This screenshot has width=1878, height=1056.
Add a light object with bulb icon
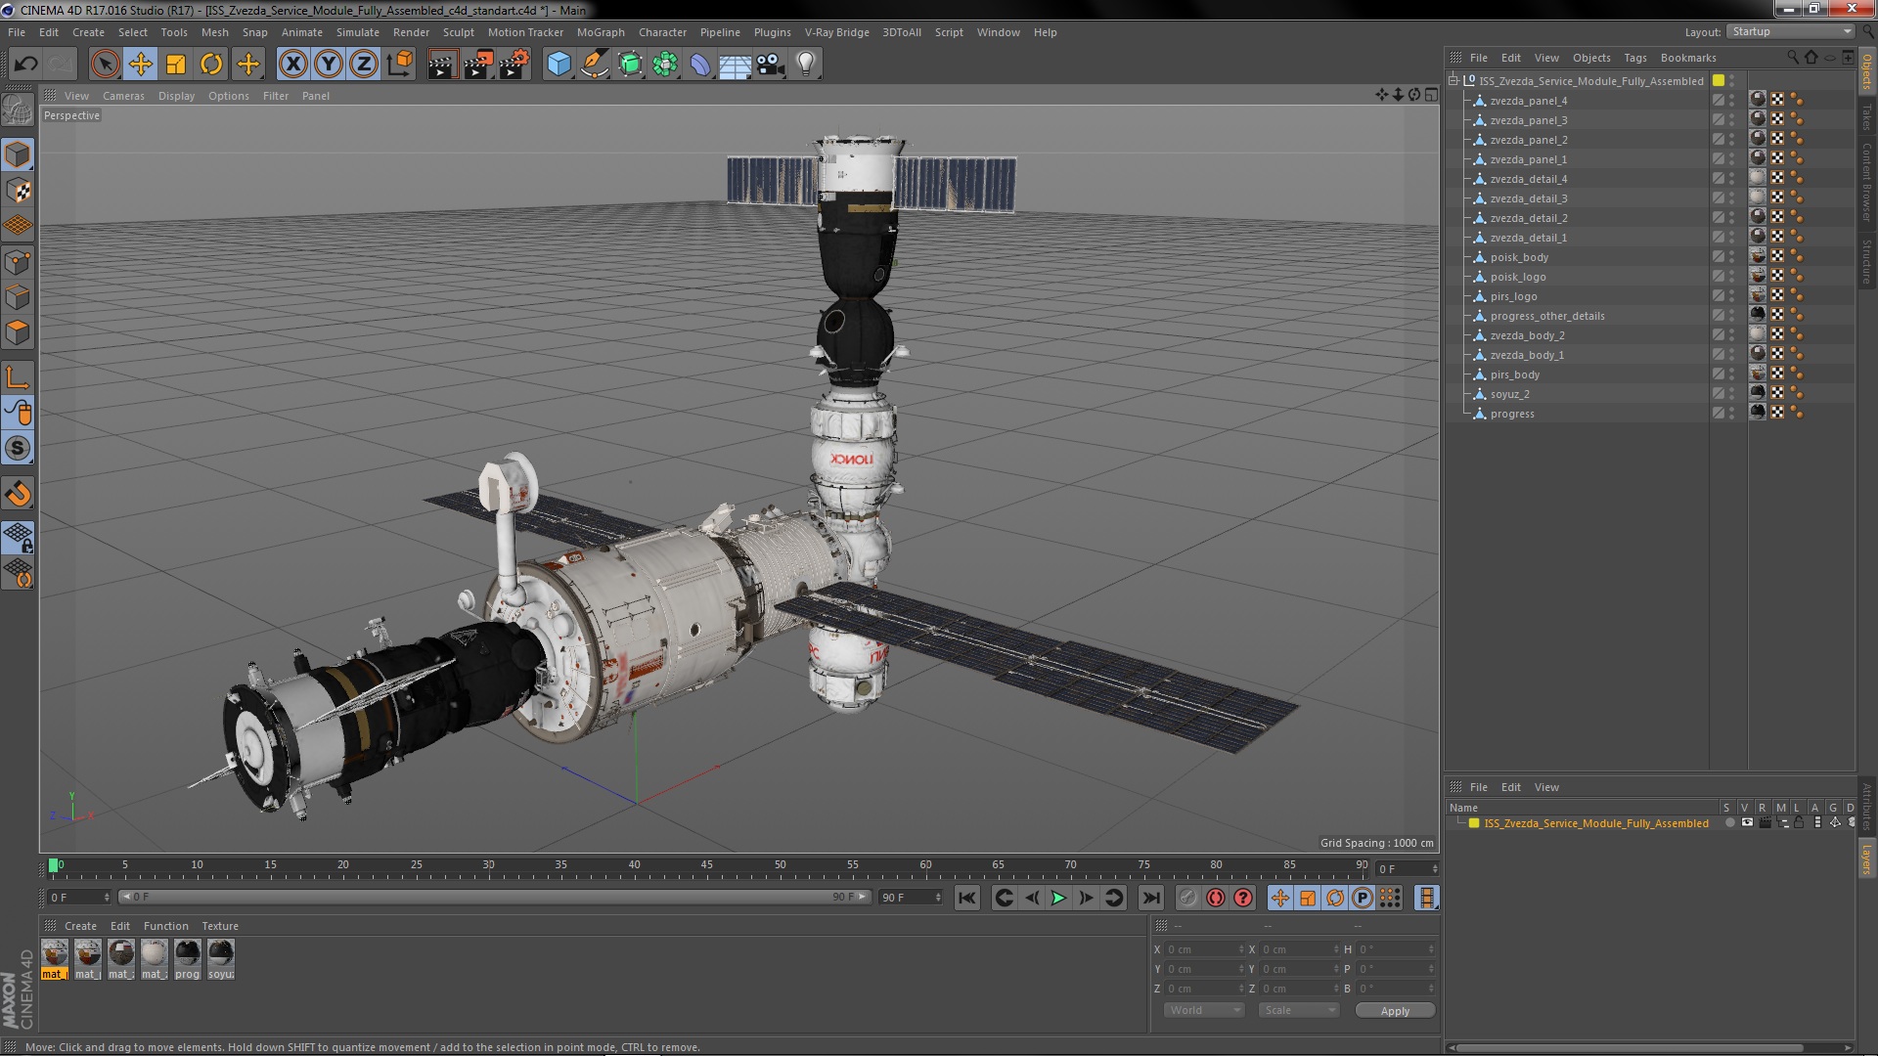[x=806, y=65]
